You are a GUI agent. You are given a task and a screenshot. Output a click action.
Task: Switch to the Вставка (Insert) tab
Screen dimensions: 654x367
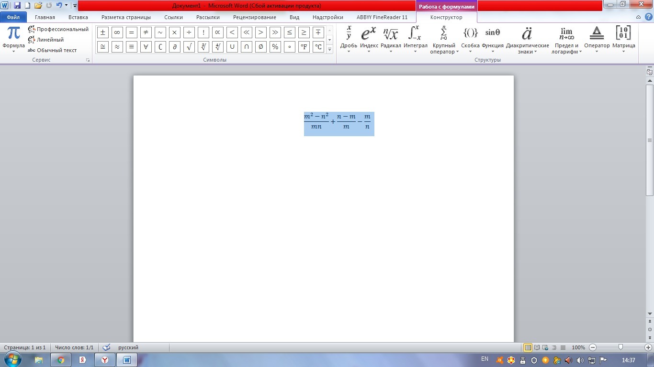tap(78, 17)
